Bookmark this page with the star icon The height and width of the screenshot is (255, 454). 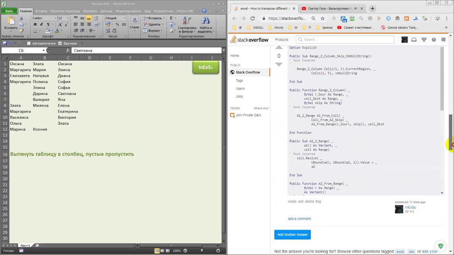pos(322,18)
